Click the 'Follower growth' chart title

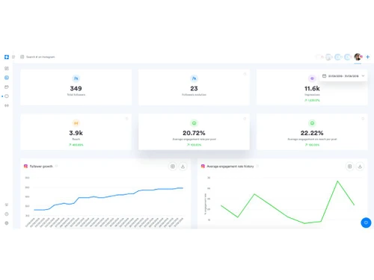click(x=41, y=167)
